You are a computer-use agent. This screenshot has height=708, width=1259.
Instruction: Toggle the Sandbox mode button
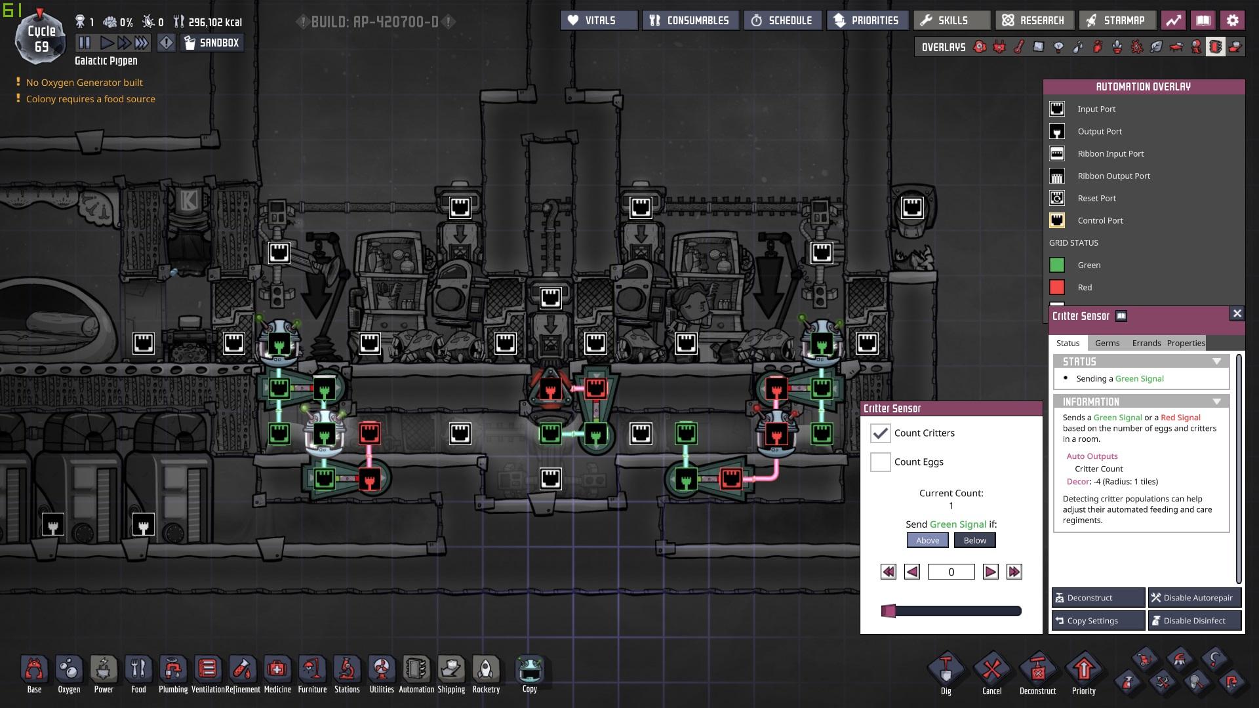(212, 43)
